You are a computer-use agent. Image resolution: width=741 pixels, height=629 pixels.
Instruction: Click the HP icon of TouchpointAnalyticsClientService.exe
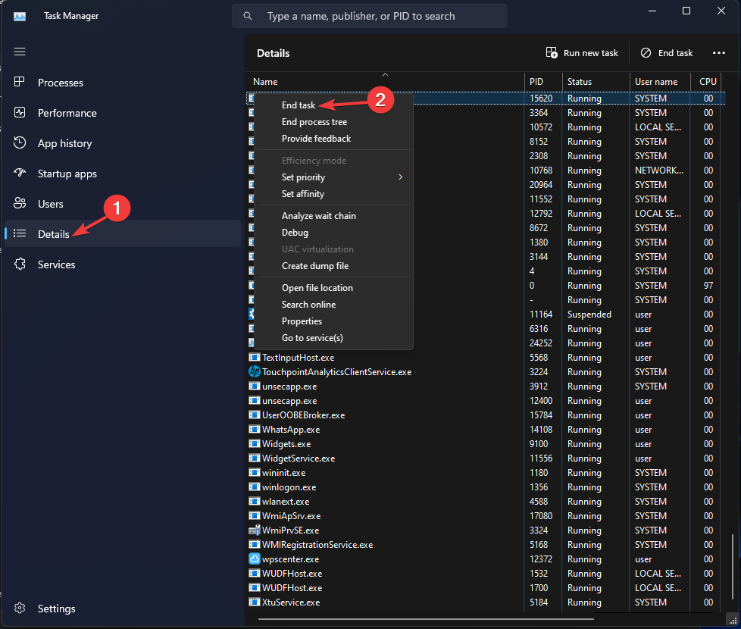pos(255,371)
